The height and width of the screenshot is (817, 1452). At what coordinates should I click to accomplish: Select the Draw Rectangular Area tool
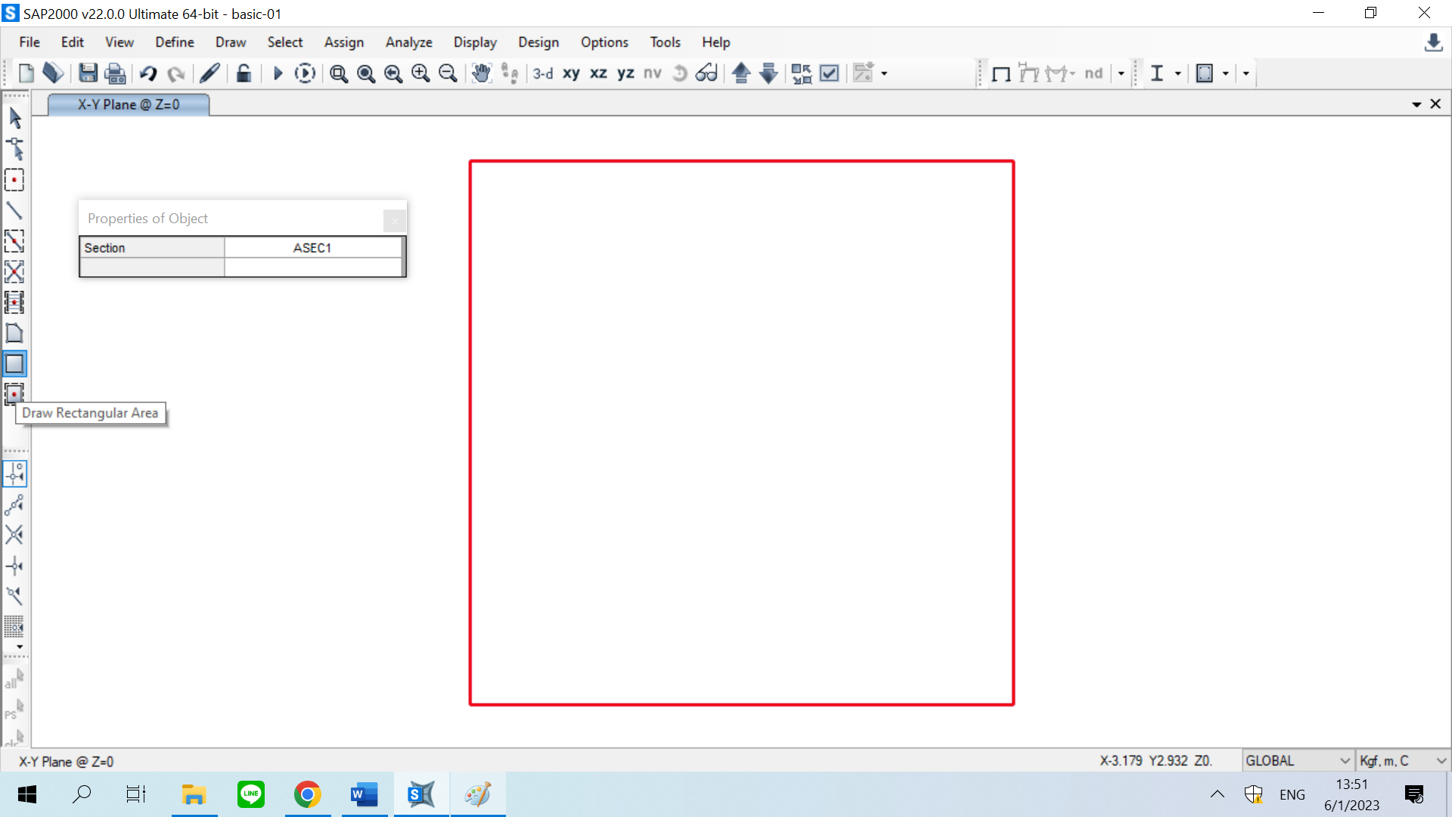14,364
